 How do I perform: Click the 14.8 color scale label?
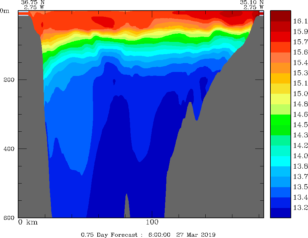pos(300,104)
